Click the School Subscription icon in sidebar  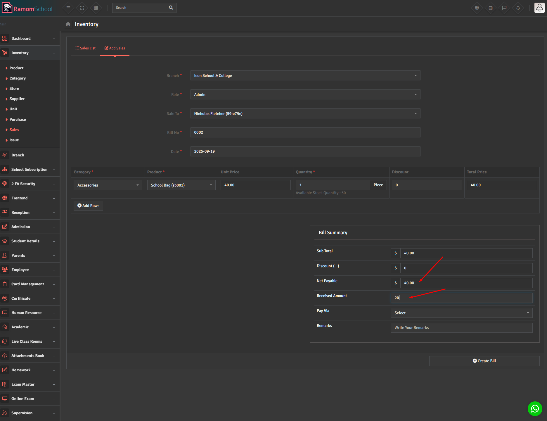point(5,169)
